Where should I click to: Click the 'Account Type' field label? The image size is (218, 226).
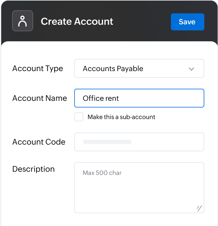coord(38,69)
